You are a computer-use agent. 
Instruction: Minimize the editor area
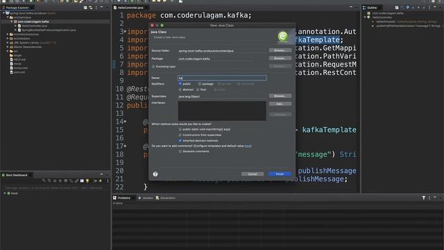(351, 8)
